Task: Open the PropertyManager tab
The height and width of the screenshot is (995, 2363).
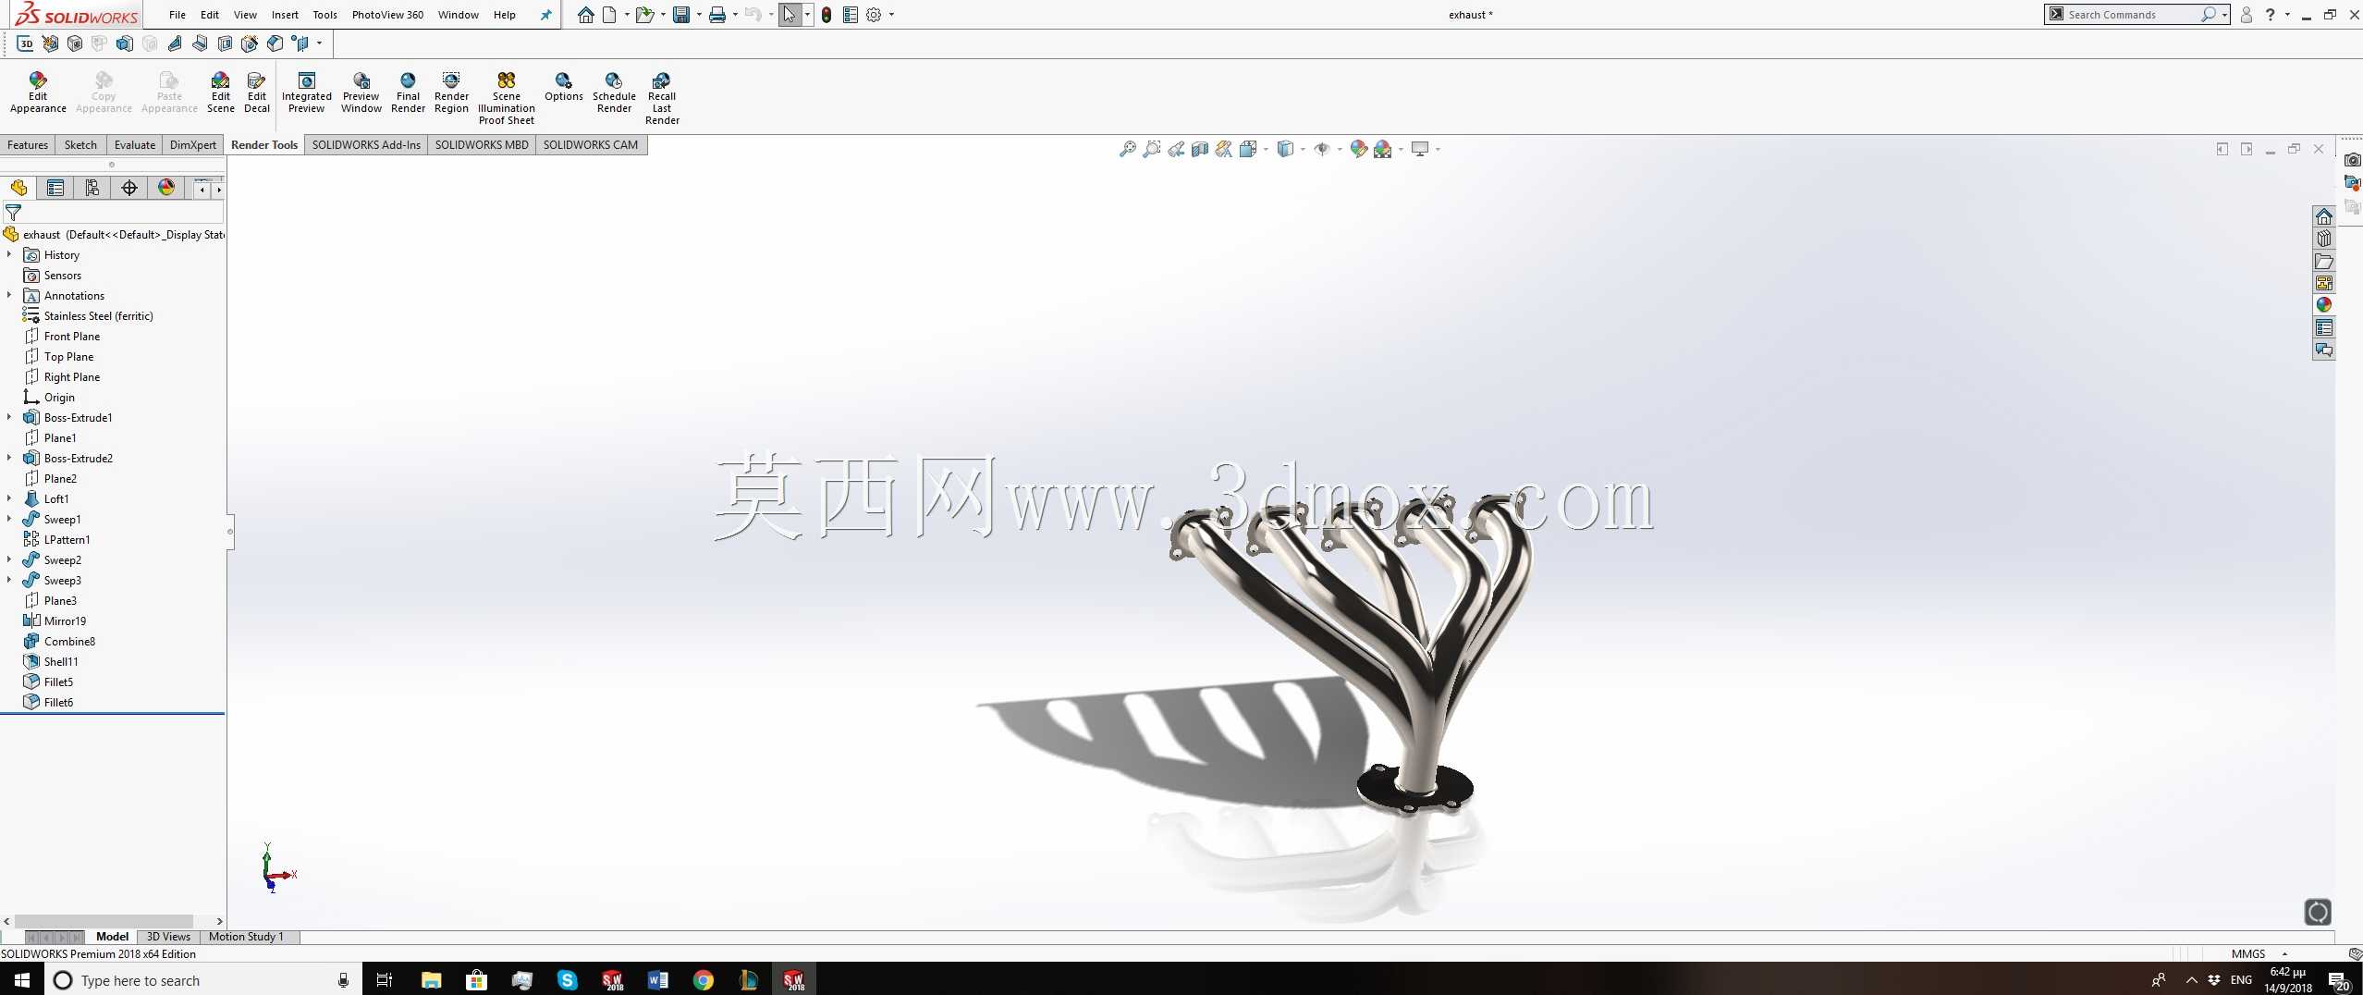Action: tap(55, 188)
